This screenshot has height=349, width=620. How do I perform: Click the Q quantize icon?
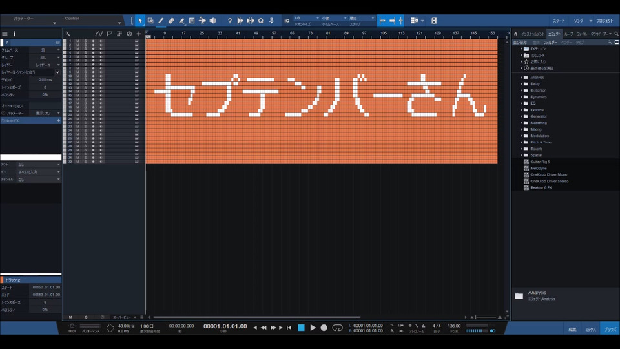pos(261,21)
